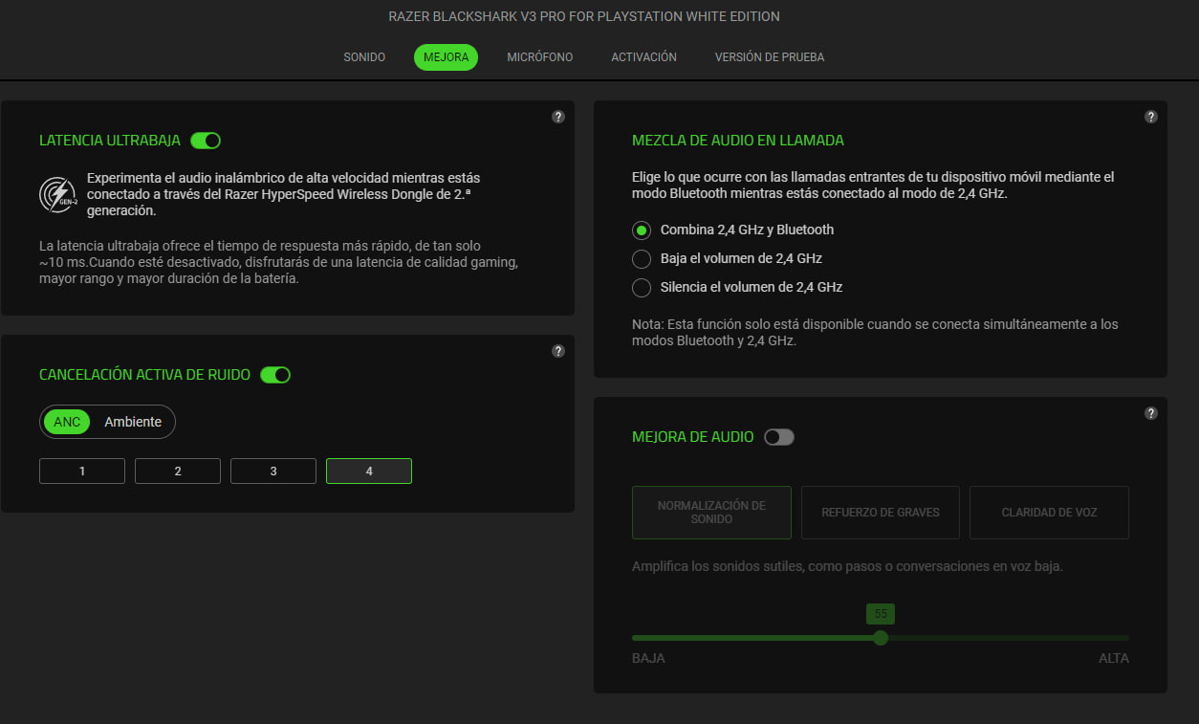Open the Activación tab

(644, 57)
